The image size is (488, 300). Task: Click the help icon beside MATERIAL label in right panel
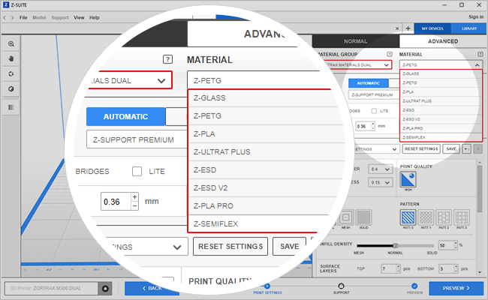480,54
